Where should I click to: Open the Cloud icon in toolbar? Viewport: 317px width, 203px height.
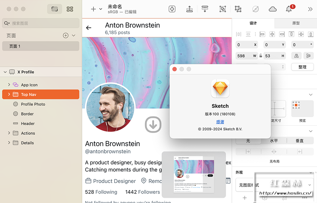(x=273, y=9)
